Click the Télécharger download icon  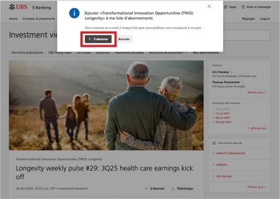click(x=173, y=189)
